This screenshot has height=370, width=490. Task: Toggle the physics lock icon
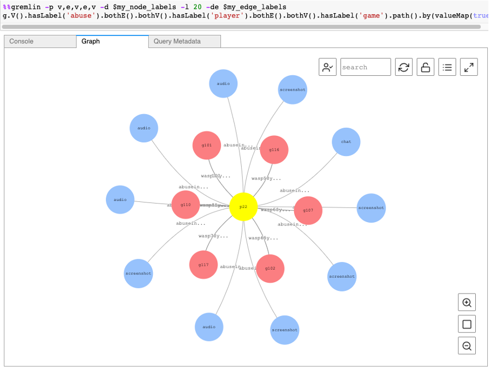click(425, 67)
